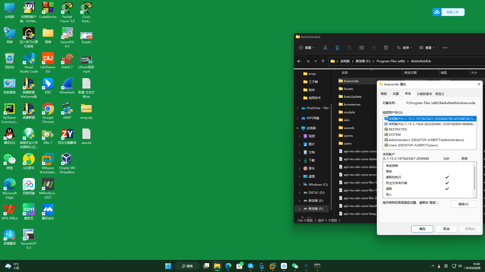Open recent locations dropdown arrow
The width and height of the screenshot is (485, 272).
pyautogui.click(x=315, y=61)
